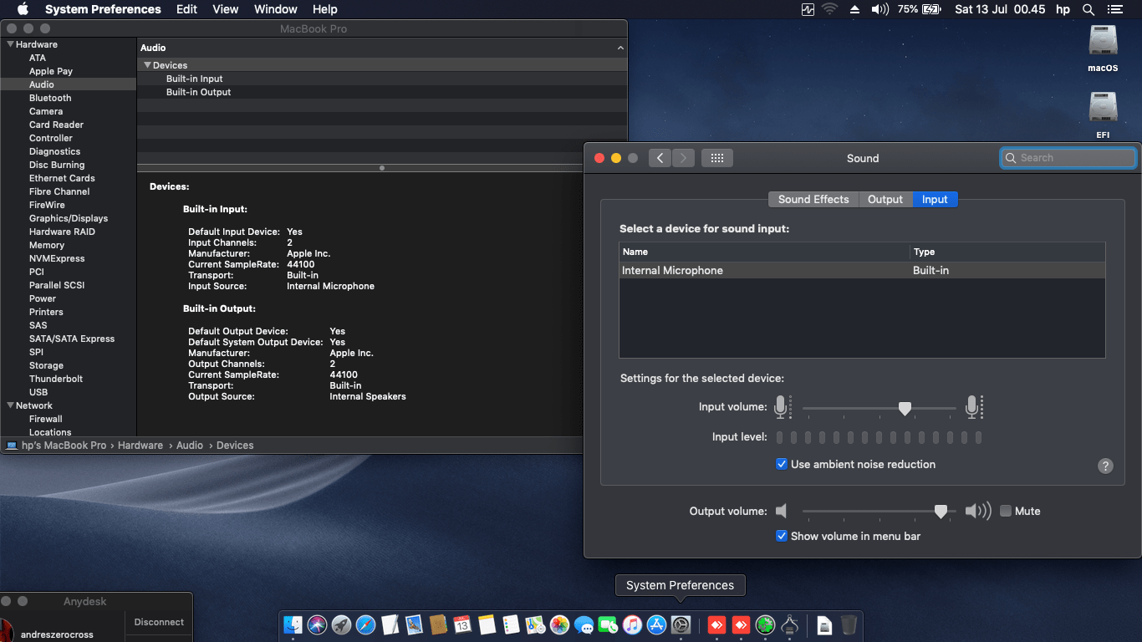The height and width of the screenshot is (642, 1142).
Task: Go back in Sound preferences
Action: (x=660, y=158)
